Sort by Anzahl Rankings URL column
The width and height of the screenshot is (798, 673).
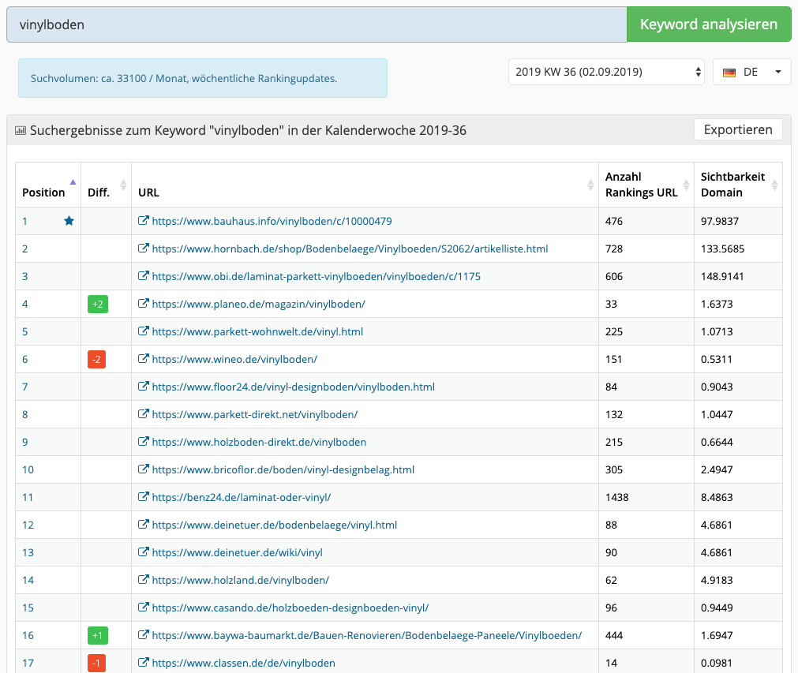click(646, 185)
